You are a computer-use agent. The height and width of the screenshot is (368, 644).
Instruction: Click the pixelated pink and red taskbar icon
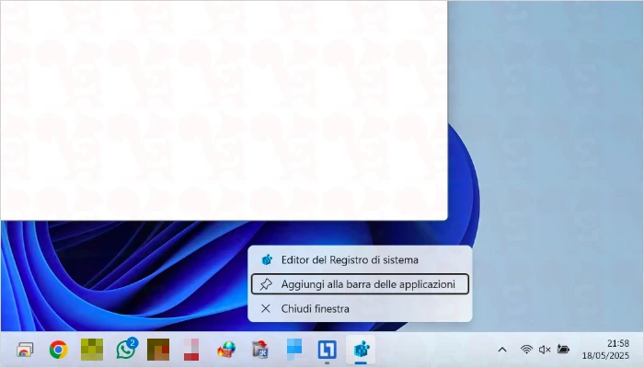pyautogui.click(x=191, y=350)
